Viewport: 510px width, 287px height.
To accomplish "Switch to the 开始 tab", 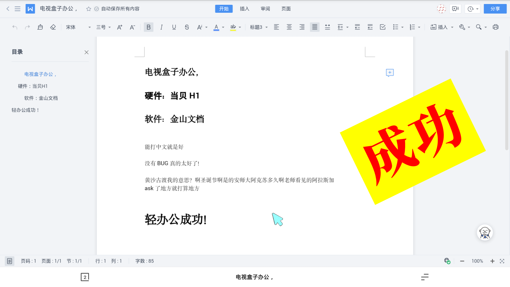I will coord(224,9).
